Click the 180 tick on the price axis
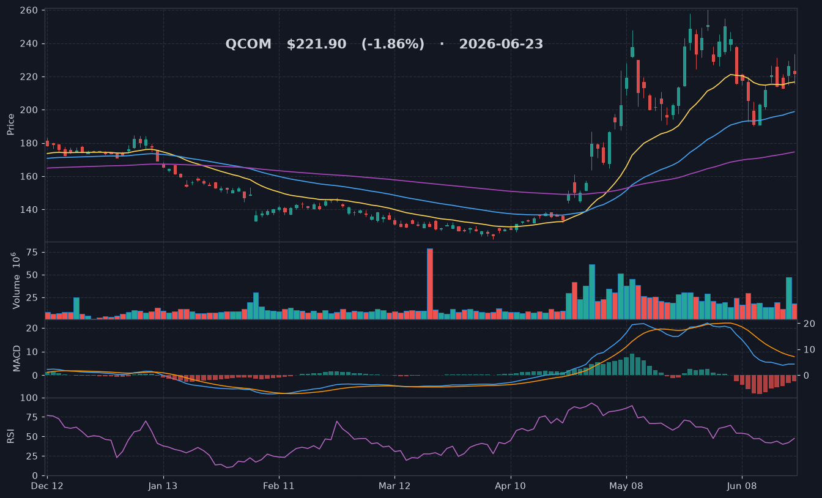Viewport: 822px width, 498px height. 29,143
